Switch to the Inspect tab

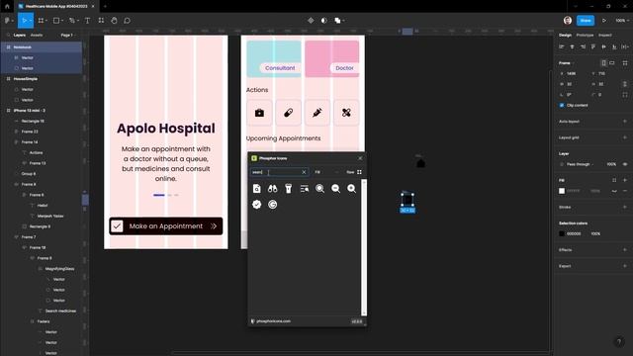604,36
